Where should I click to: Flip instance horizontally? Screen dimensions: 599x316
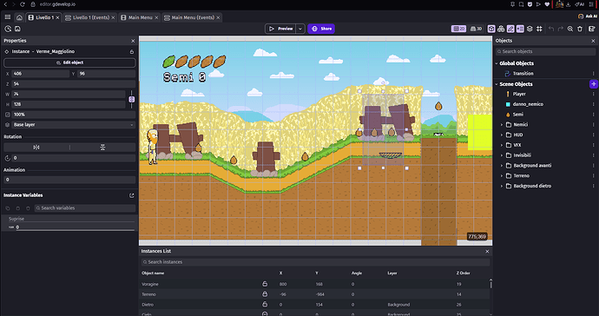[36, 147]
